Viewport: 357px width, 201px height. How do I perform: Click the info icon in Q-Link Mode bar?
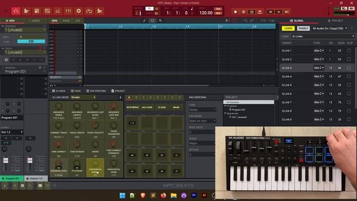(x=120, y=97)
